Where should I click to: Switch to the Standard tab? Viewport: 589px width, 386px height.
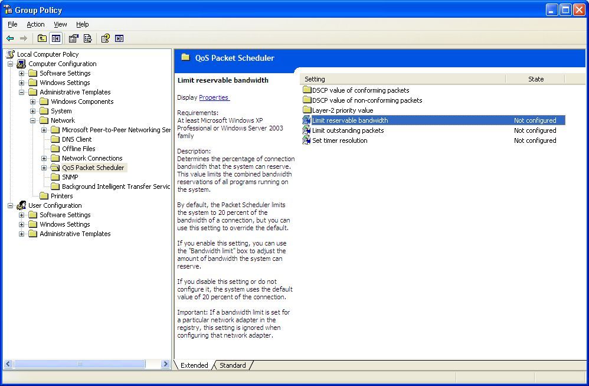point(233,365)
